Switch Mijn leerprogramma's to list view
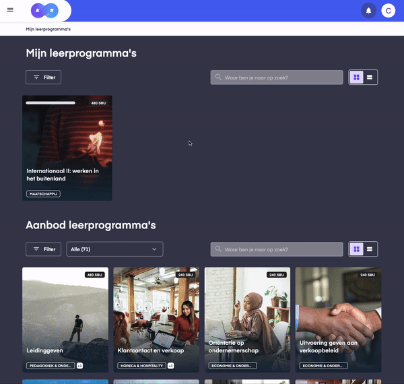404x384 pixels. [x=370, y=77]
